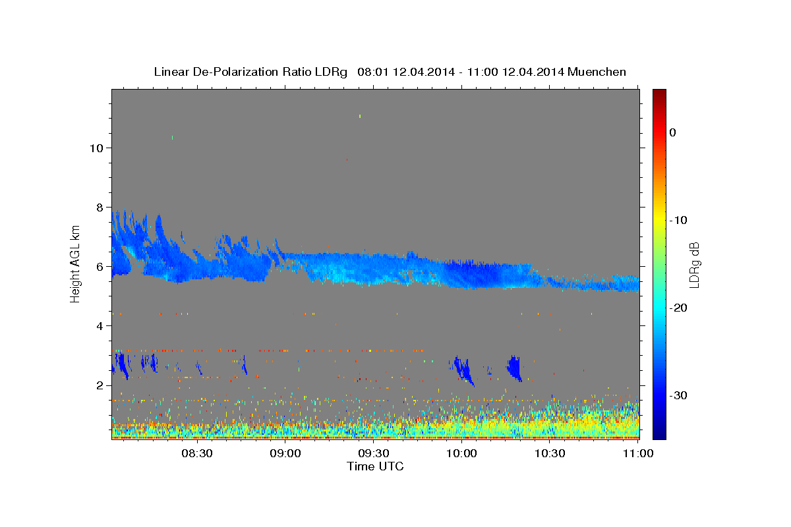Click the colorbar value -10
791x527 pixels.
click(x=679, y=220)
